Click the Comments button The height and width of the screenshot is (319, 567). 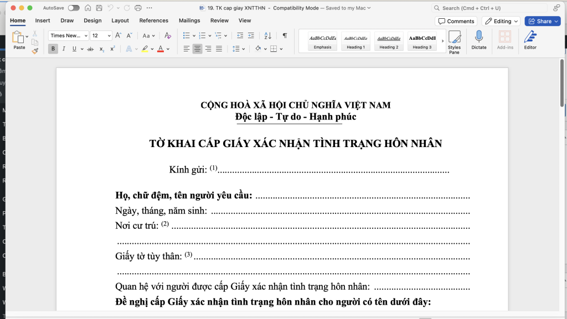click(456, 21)
